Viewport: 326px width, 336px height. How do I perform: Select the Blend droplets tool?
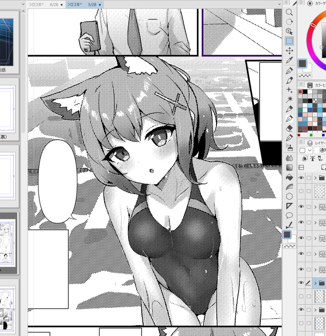coord(289,158)
